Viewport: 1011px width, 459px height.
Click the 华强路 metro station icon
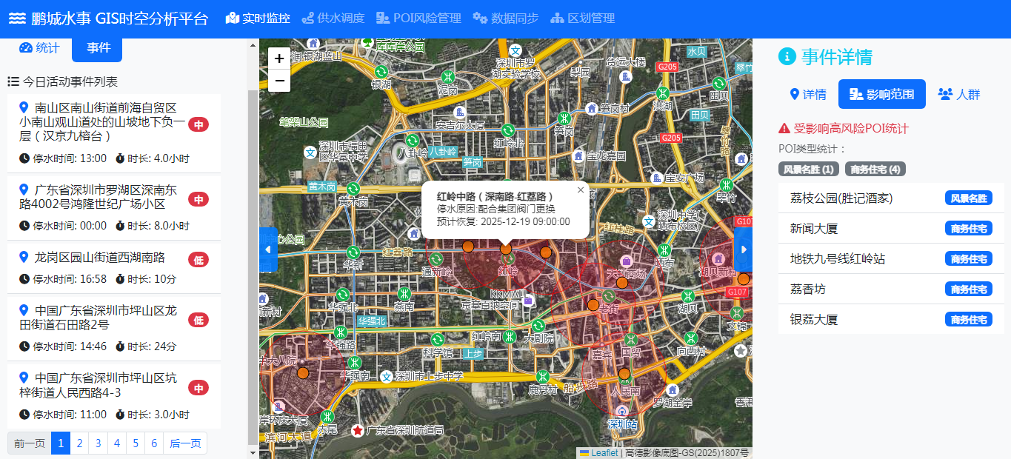click(340, 332)
